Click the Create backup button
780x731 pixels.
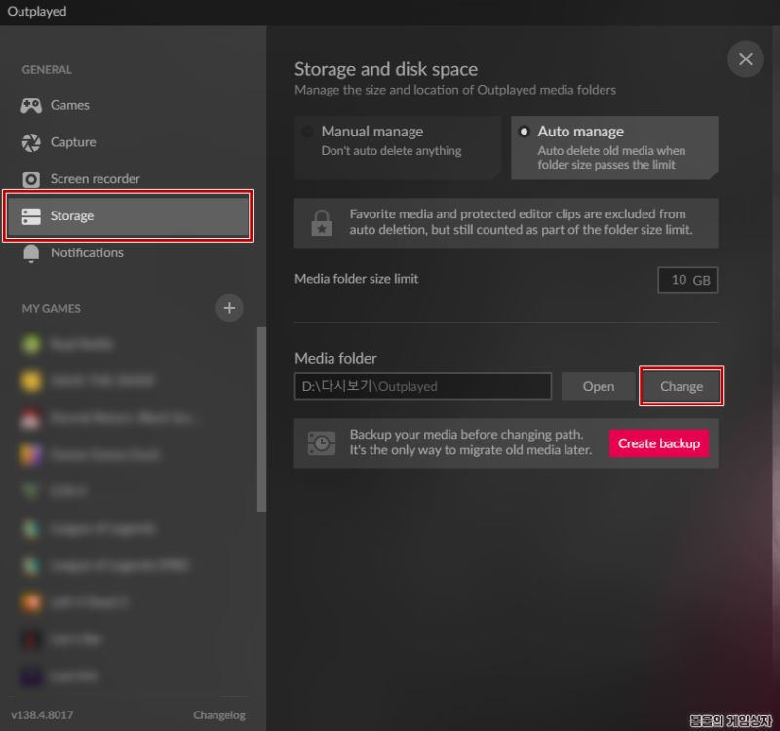(659, 443)
